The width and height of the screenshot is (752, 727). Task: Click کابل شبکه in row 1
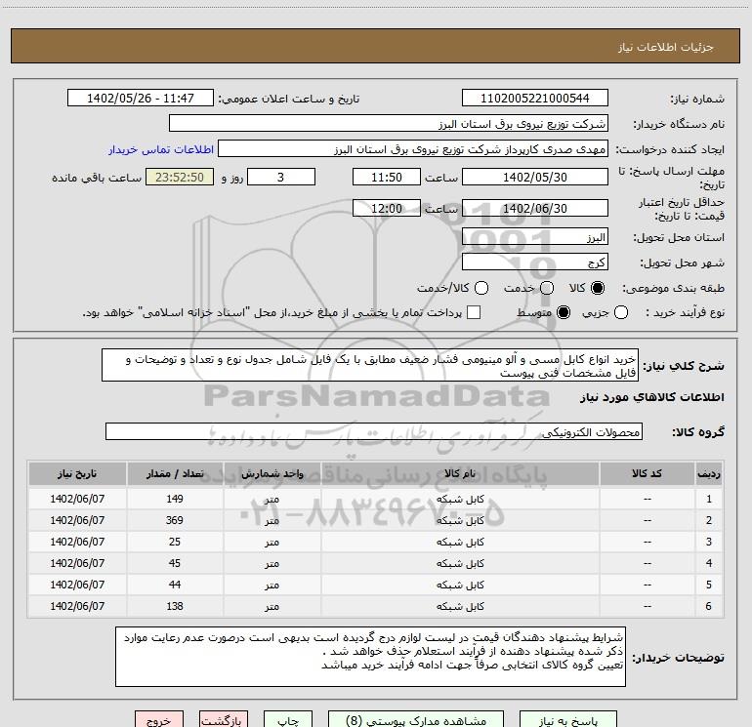click(460, 499)
